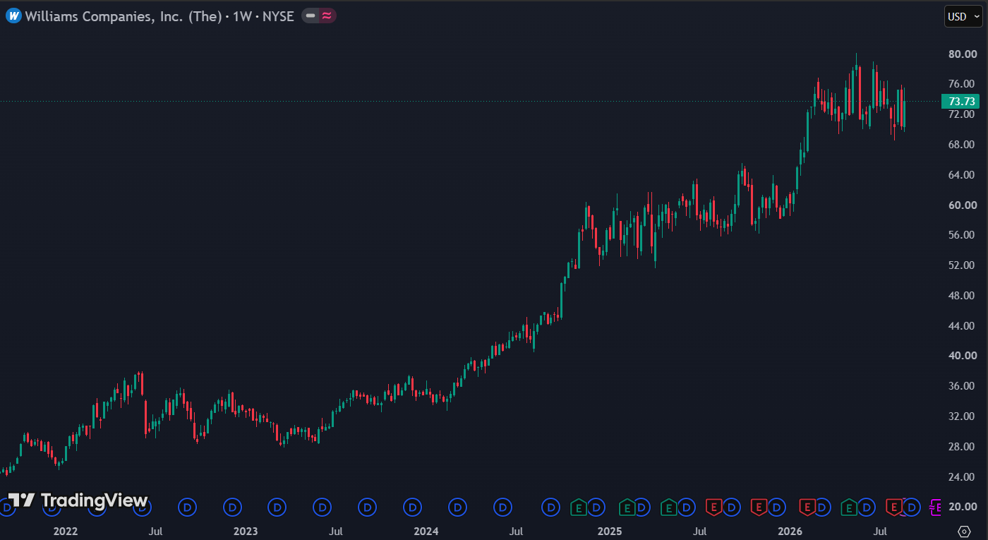Screen dimensions: 988x540
Task: Open the green earnings marker just after 2025
Action: click(x=627, y=507)
